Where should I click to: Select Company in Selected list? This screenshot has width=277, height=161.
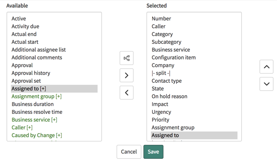coord(194,65)
